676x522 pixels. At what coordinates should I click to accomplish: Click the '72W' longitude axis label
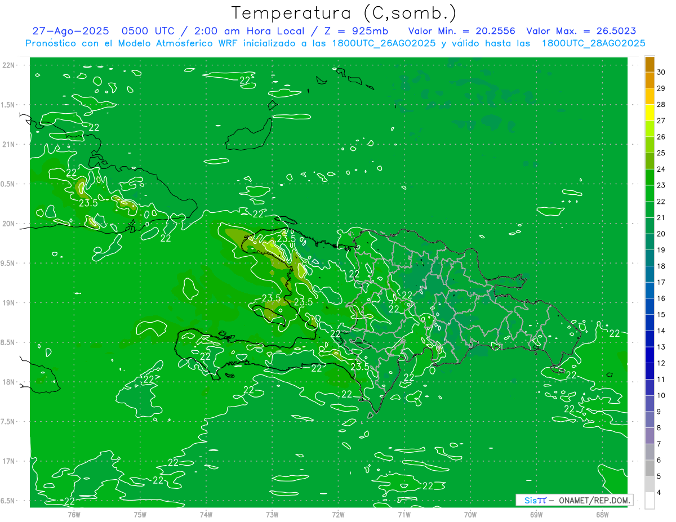[x=338, y=515]
